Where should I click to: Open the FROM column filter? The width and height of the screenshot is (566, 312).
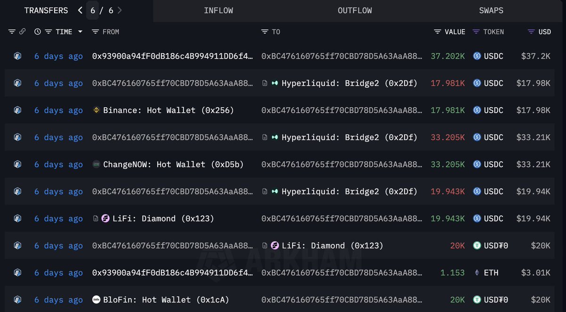point(95,32)
